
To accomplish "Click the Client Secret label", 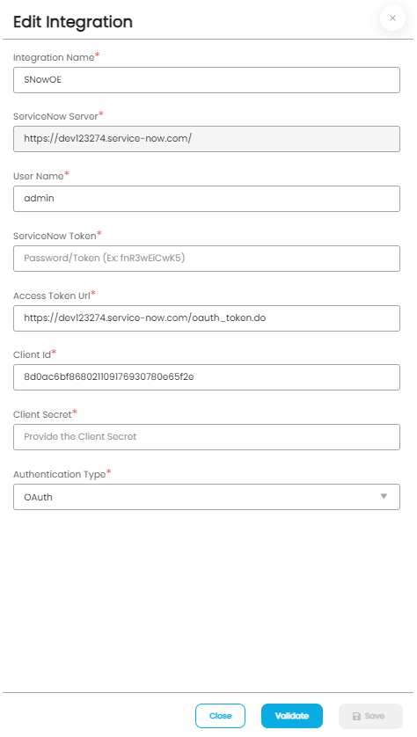I will tap(42, 414).
